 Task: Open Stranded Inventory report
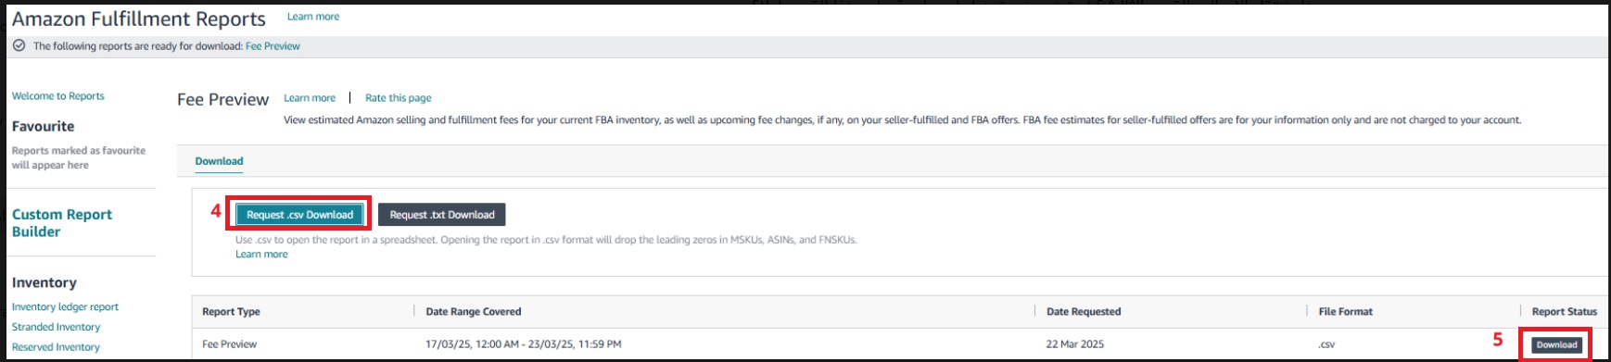click(x=56, y=328)
